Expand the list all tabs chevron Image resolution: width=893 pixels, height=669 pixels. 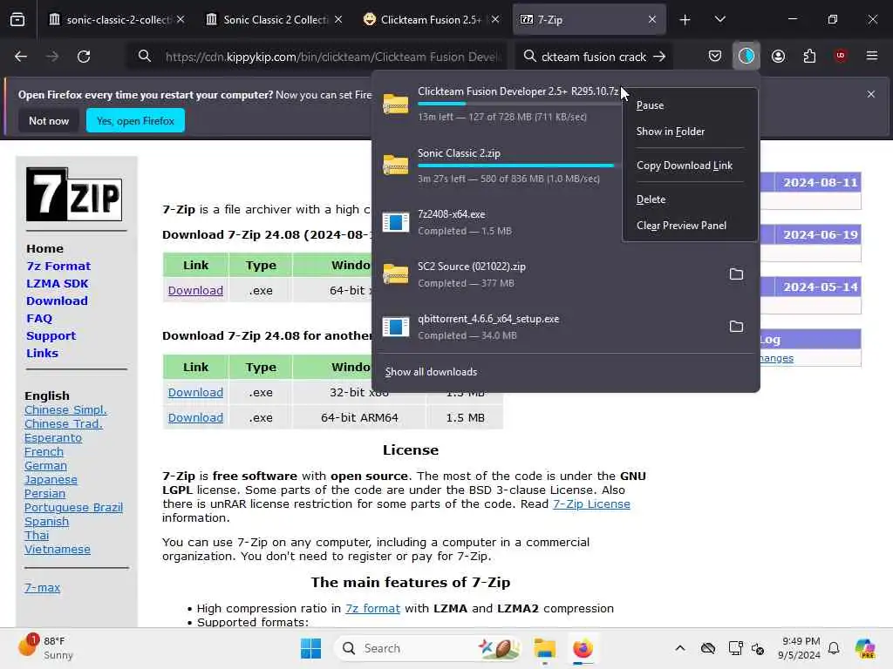tap(719, 20)
